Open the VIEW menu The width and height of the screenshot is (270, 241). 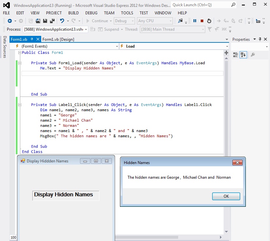click(x=35, y=13)
